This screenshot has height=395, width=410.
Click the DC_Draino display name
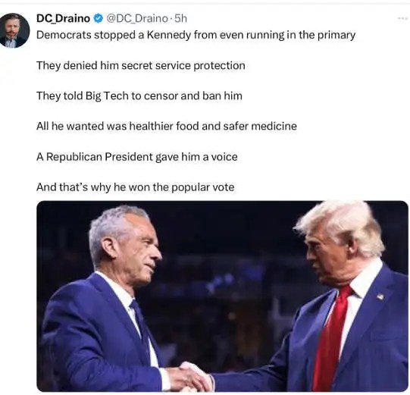[63, 18]
